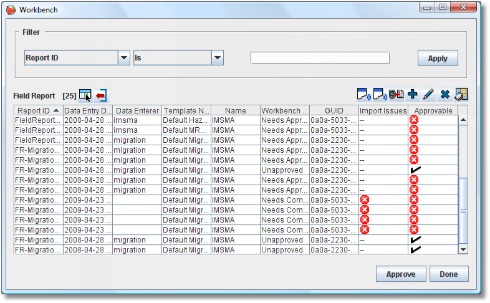Screen dimensions: 490x303
Task: Click the table scrollbar down arrow
Action: [x=463, y=249]
